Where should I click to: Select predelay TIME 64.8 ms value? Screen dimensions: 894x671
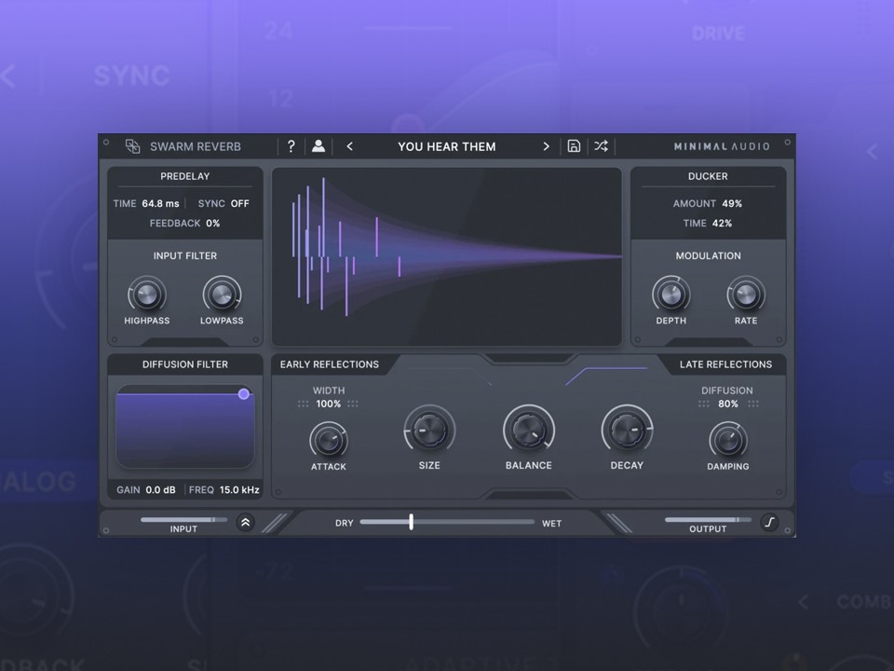160,204
